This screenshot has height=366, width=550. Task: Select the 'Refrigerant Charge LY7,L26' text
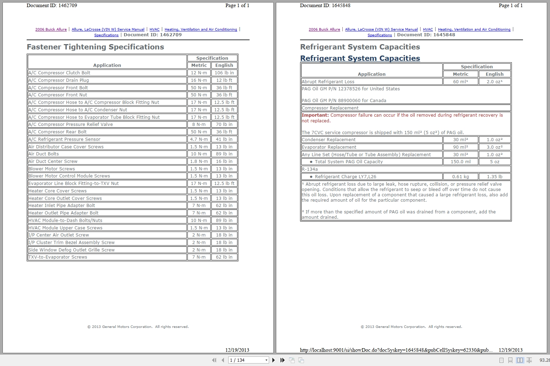click(346, 177)
